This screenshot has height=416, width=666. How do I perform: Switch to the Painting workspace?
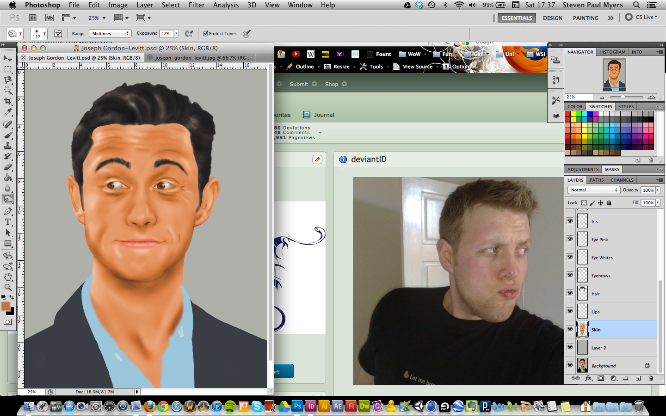[x=586, y=18]
